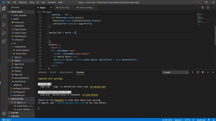This screenshot has width=216, height=121.
Task: Follow the no-lone-blocks link in terminal
Action: point(90,95)
